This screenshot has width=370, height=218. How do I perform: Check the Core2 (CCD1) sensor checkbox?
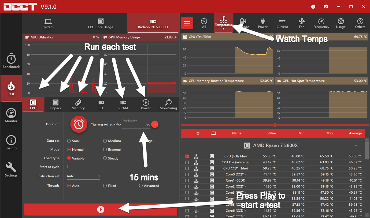pyautogui.click(x=187, y=187)
